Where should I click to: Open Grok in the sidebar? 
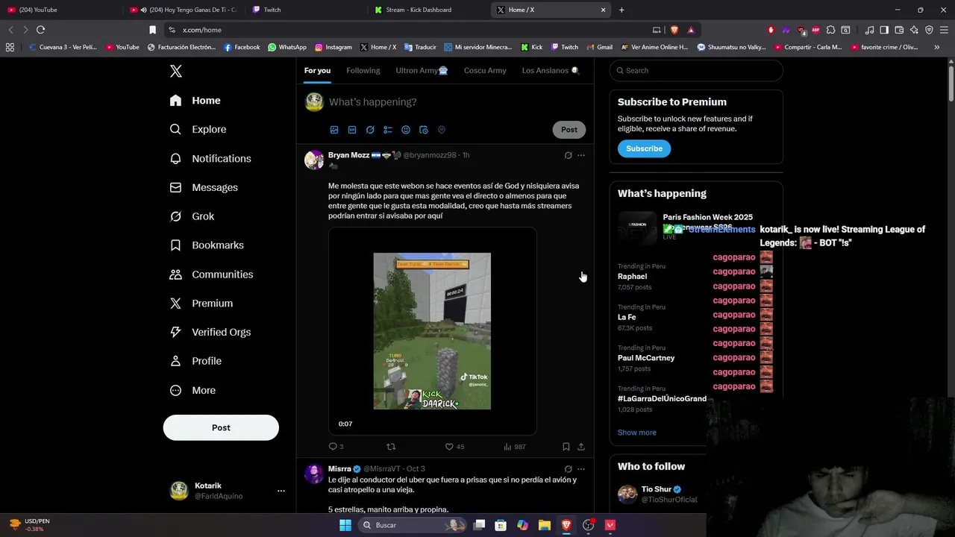[192, 216]
